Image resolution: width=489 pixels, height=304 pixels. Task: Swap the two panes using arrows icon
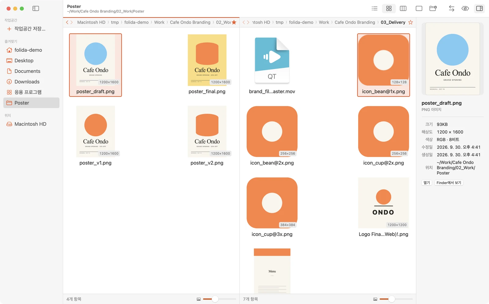point(451,9)
